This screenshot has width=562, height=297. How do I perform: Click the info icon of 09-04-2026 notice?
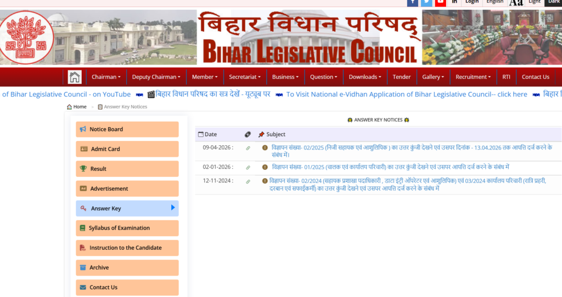point(265,147)
